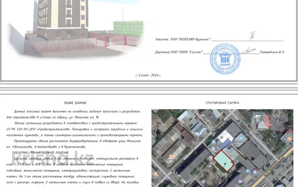Click the handwritten signature above customer line
Screen dimensions: 298x187
(253, 35)
